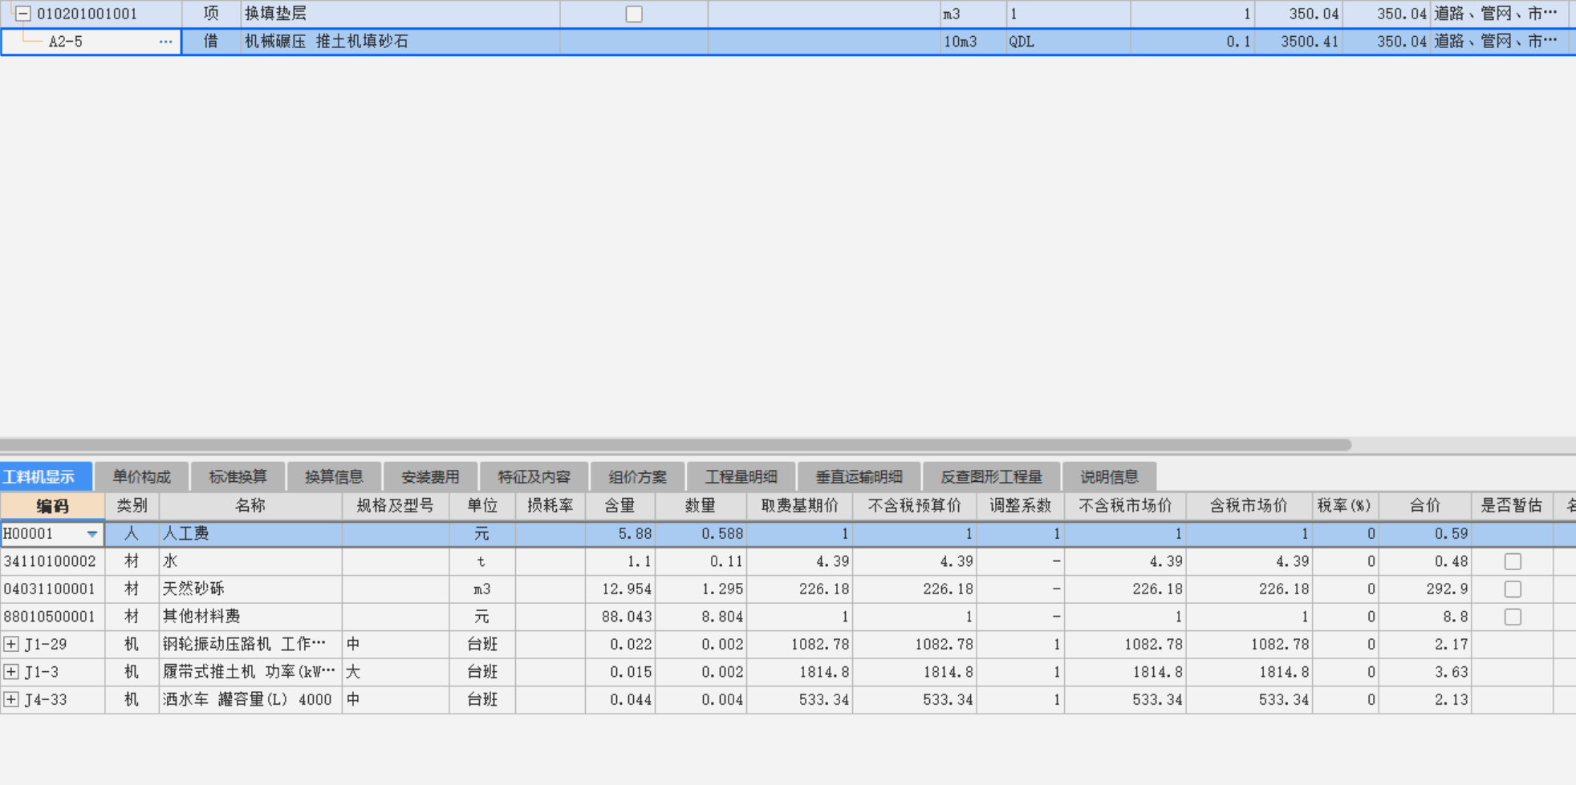Image resolution: width=1576 pixels, height=785 pixels.
Task: Click the 12.954 content value
Action: tap(620, 589)
